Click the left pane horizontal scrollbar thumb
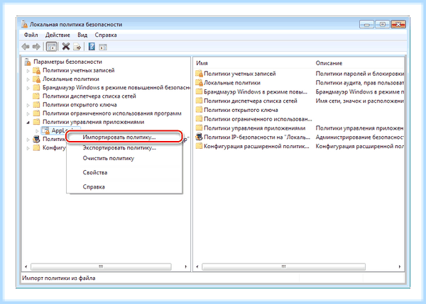The image size is (426, 304). point(101,267)
